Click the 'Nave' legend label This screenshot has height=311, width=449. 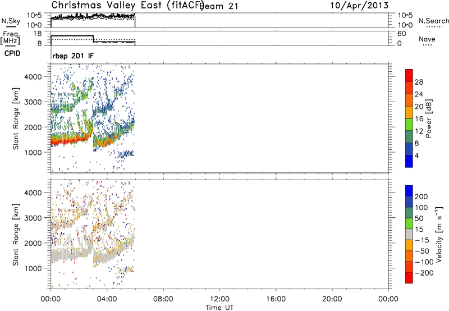pos(427,39)
